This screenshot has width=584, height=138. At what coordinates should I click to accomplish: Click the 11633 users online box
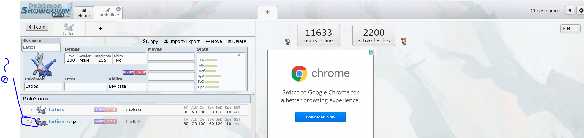click(x=319, y=35)
